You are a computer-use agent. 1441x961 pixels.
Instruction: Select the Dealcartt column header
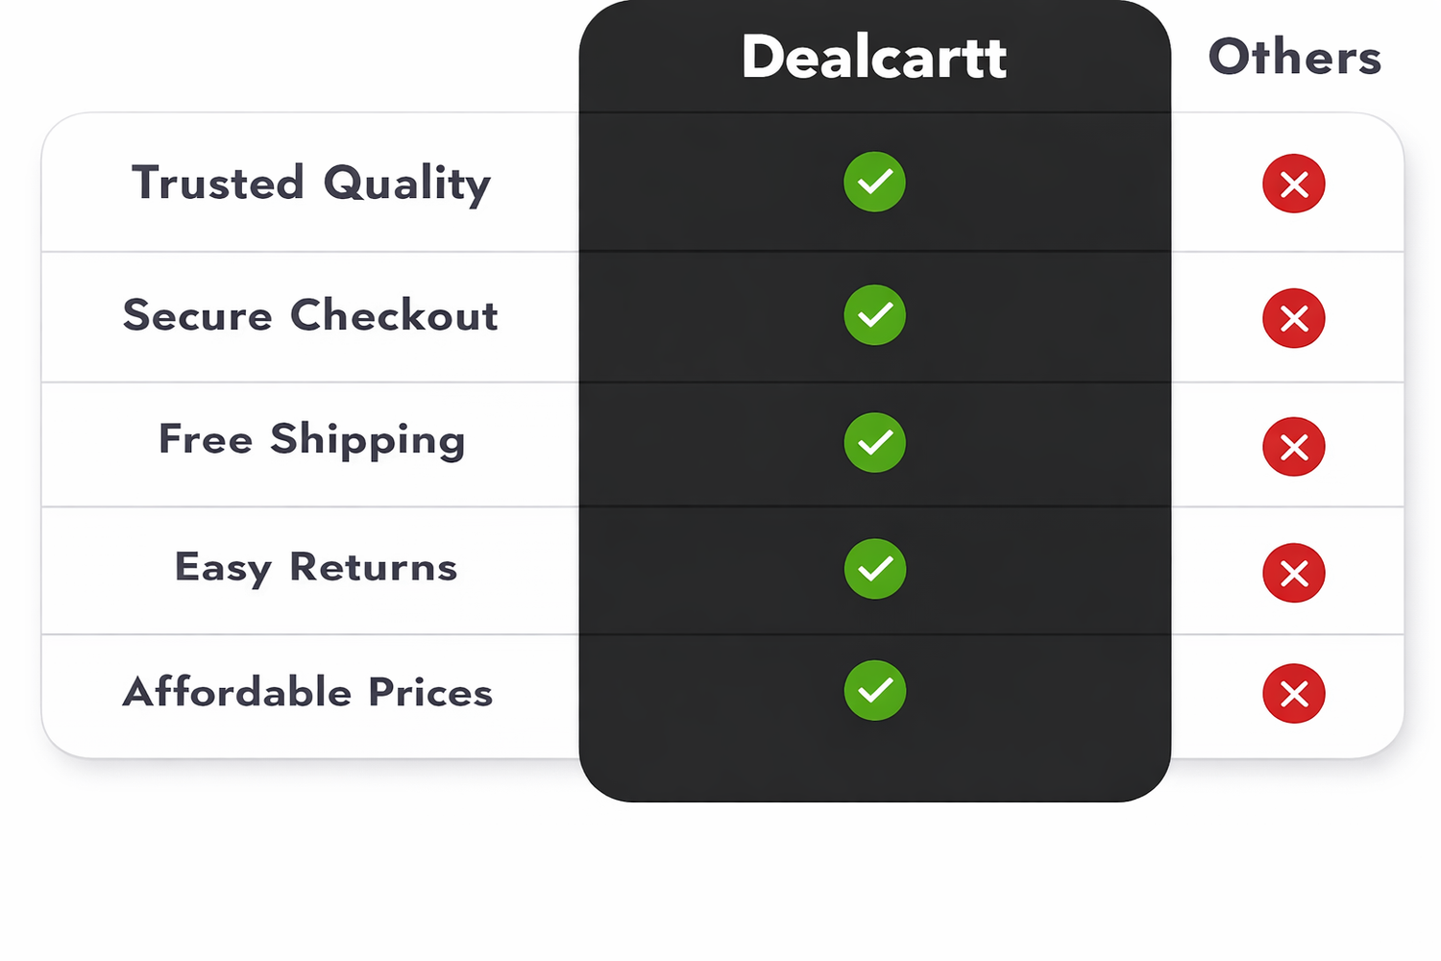(x=874, y=57)
